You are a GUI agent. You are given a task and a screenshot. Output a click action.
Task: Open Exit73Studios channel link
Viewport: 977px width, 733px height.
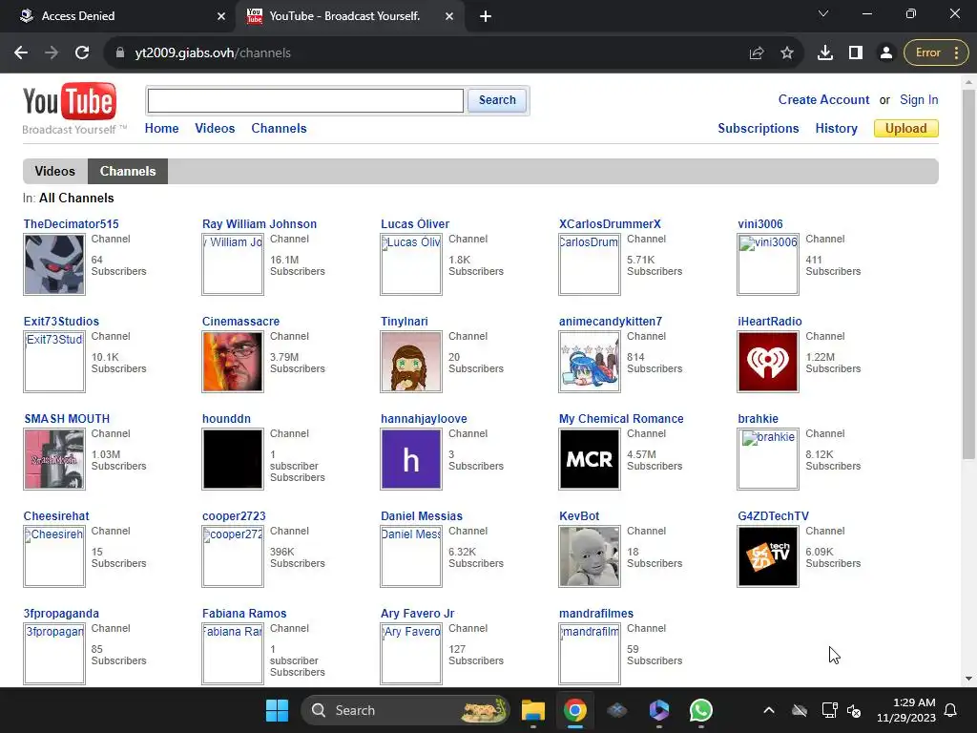tap(61, 321)
